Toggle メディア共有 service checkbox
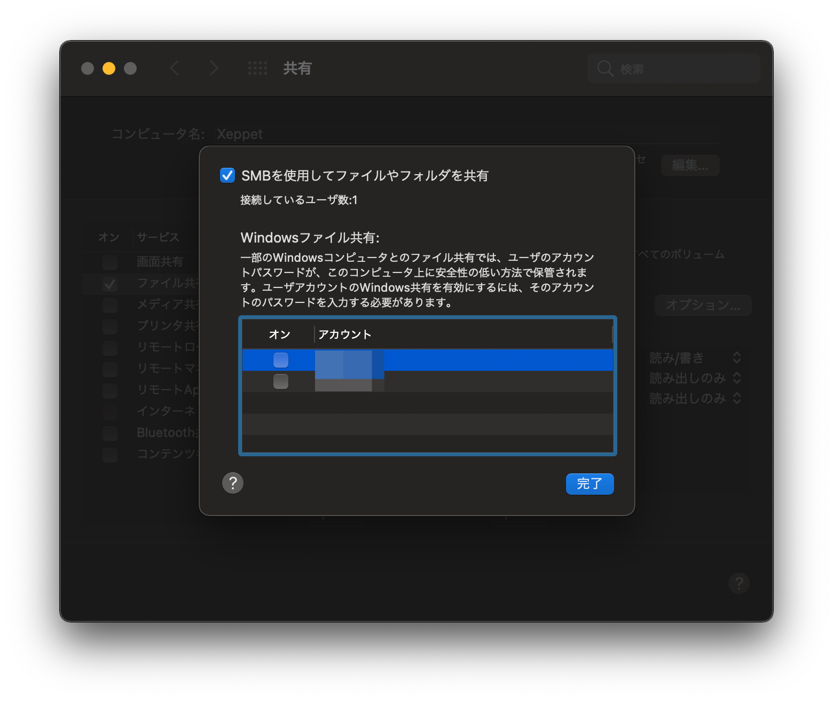The width and height of the screenshot is (833, 701). 110,305
